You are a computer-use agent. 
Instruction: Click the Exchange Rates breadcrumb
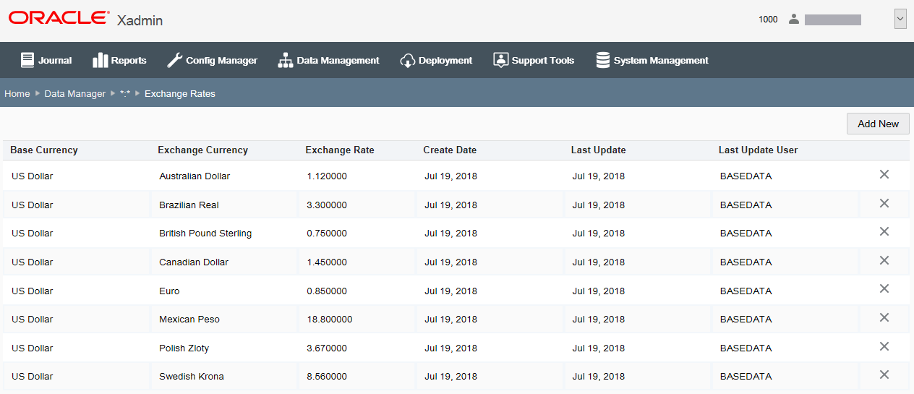180,93
